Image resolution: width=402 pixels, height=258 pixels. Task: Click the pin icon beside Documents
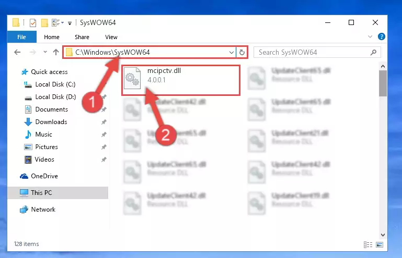point(104,109)
